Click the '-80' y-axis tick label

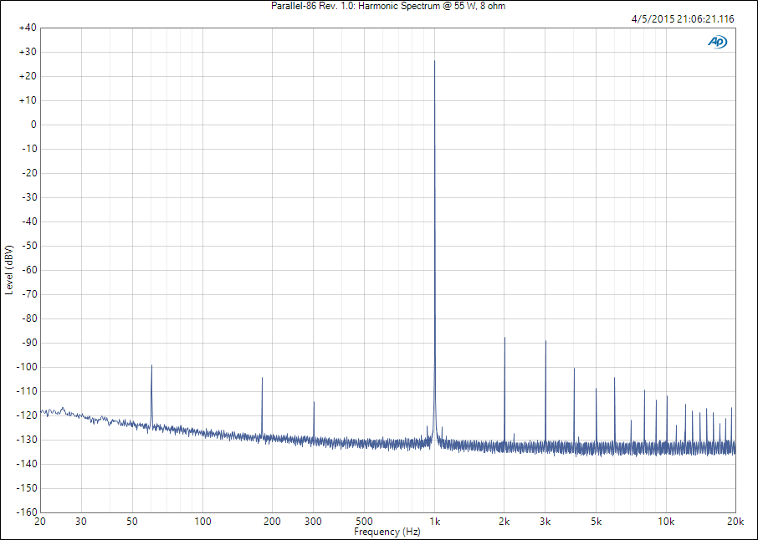tap(29, 318)
